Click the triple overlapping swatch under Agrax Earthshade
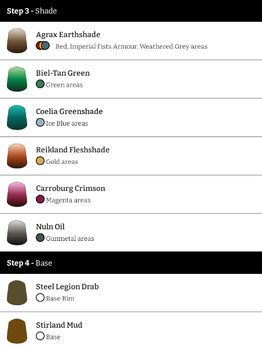The height and width of the screenshot is (348, 262). pyautogui.click(x=43, y=46)
